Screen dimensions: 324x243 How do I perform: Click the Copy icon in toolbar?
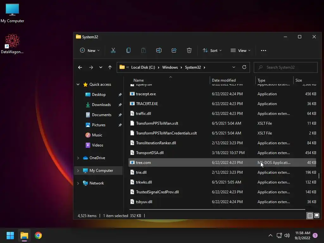pos(128,50)
